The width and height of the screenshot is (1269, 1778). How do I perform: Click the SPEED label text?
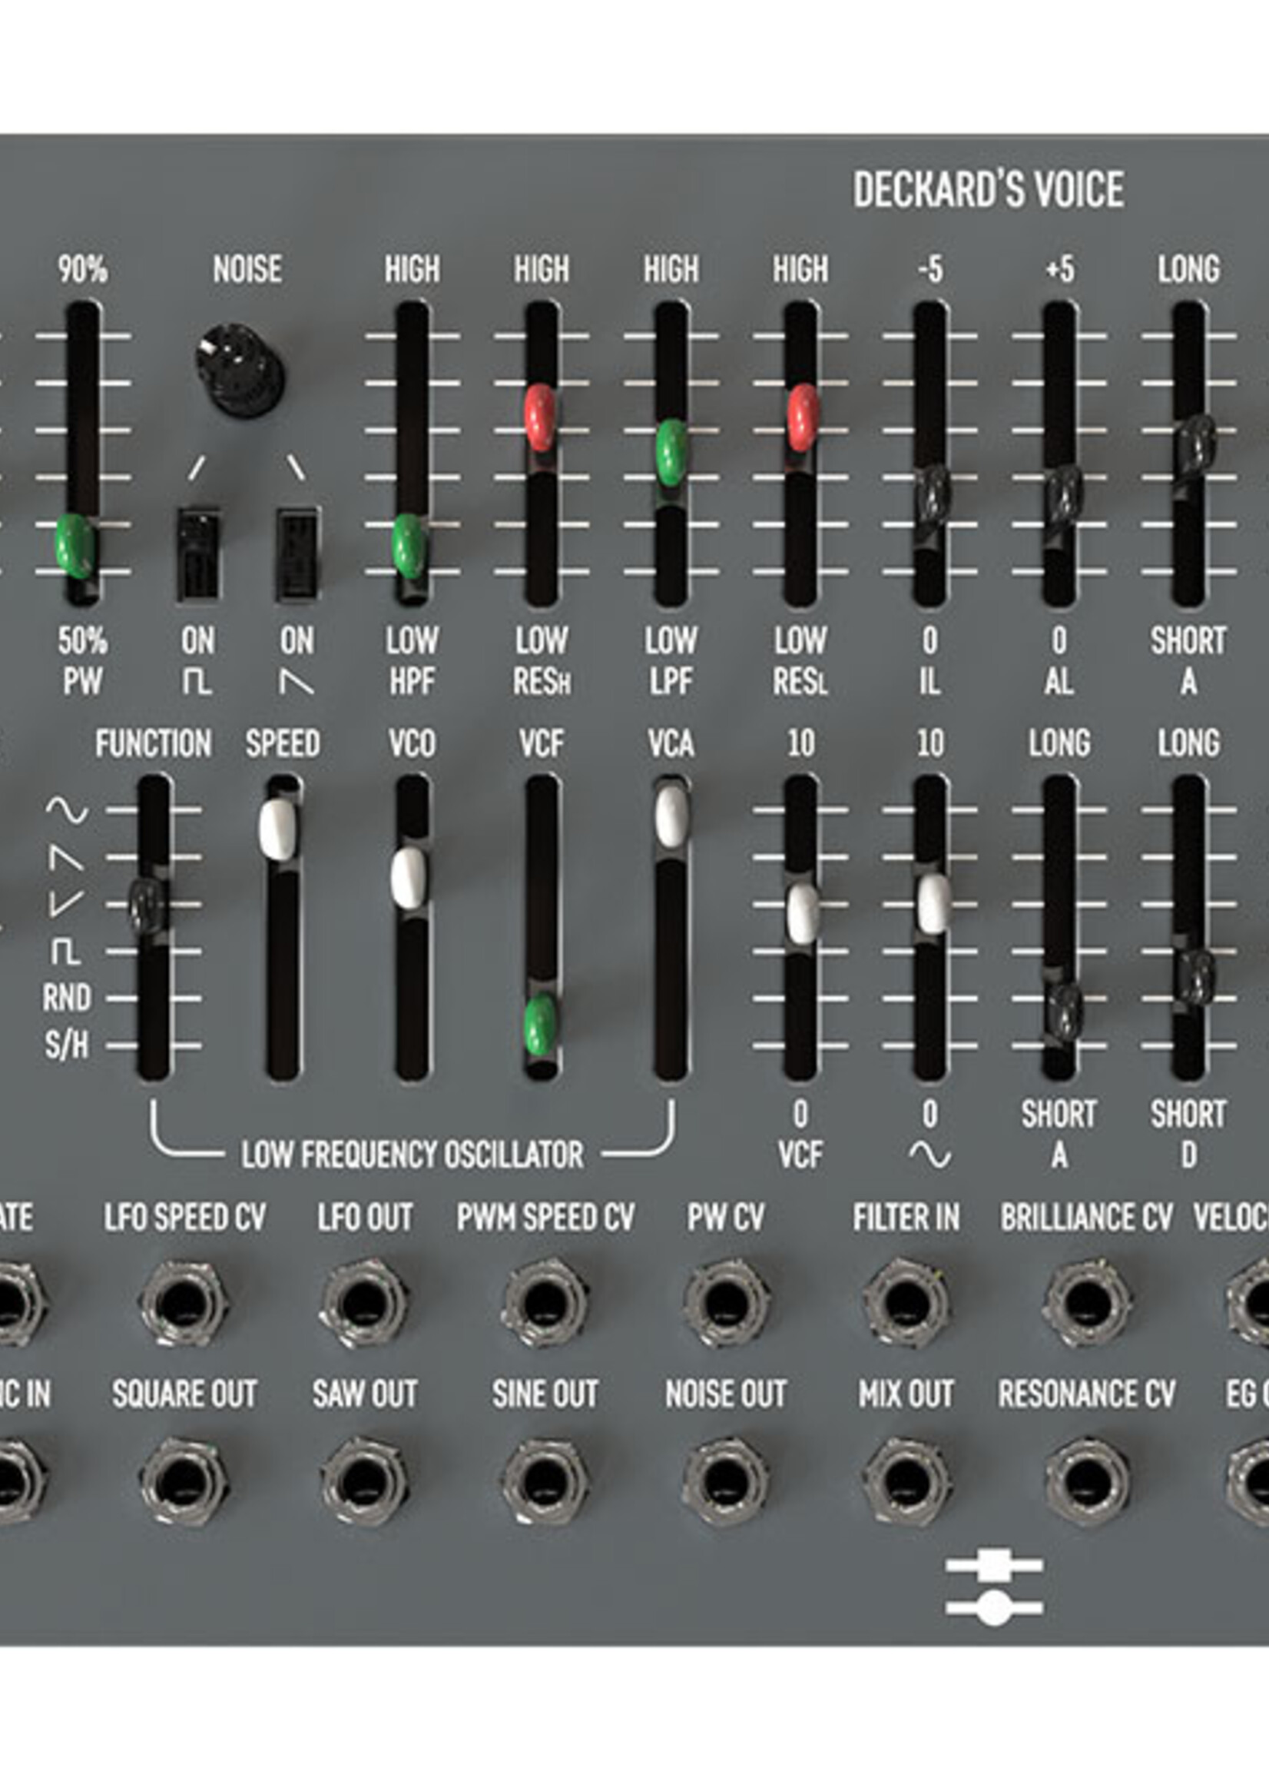point(283,743)
